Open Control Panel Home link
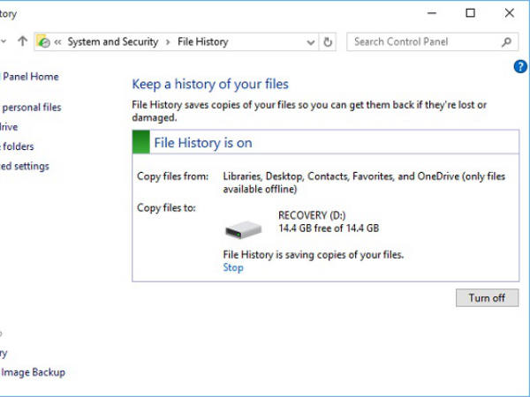 click(x=29, y=77)
